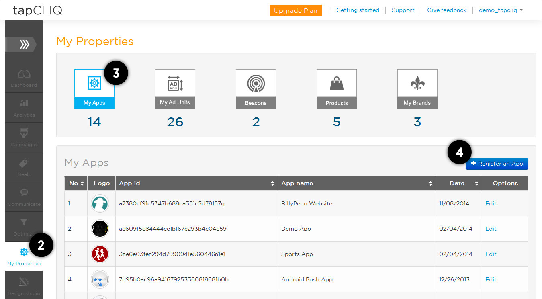Open the Getting started link

358,10
